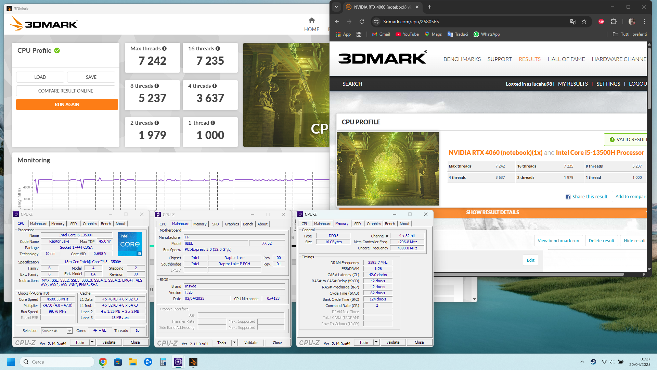This screenshot has width=657, height=370.
Task: Show hidden tray icons chevron
Action: (x=582, y=362)
